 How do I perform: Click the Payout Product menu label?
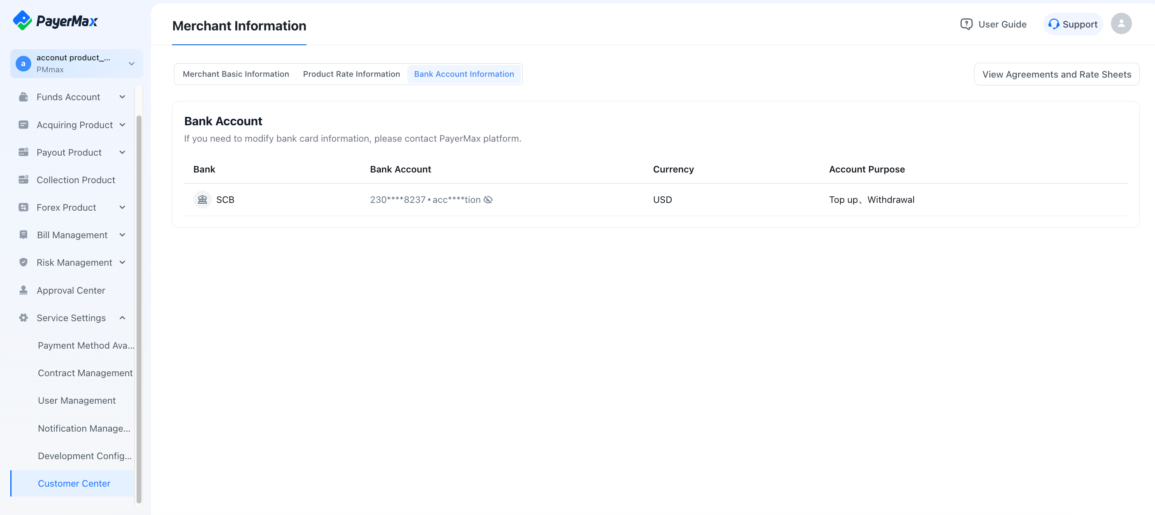click(69, 152)
